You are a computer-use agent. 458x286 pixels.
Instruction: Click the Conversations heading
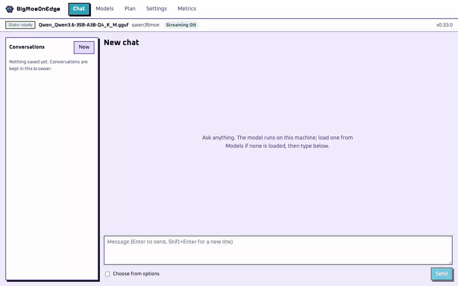27,47
